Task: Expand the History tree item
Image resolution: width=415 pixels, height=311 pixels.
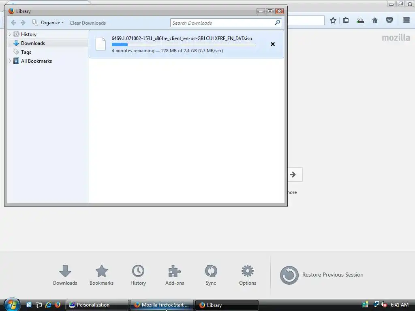Action: [x=10, y=34]
